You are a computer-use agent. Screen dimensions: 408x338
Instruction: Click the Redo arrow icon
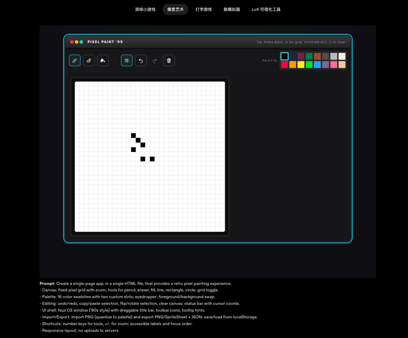tap(155, 60)
